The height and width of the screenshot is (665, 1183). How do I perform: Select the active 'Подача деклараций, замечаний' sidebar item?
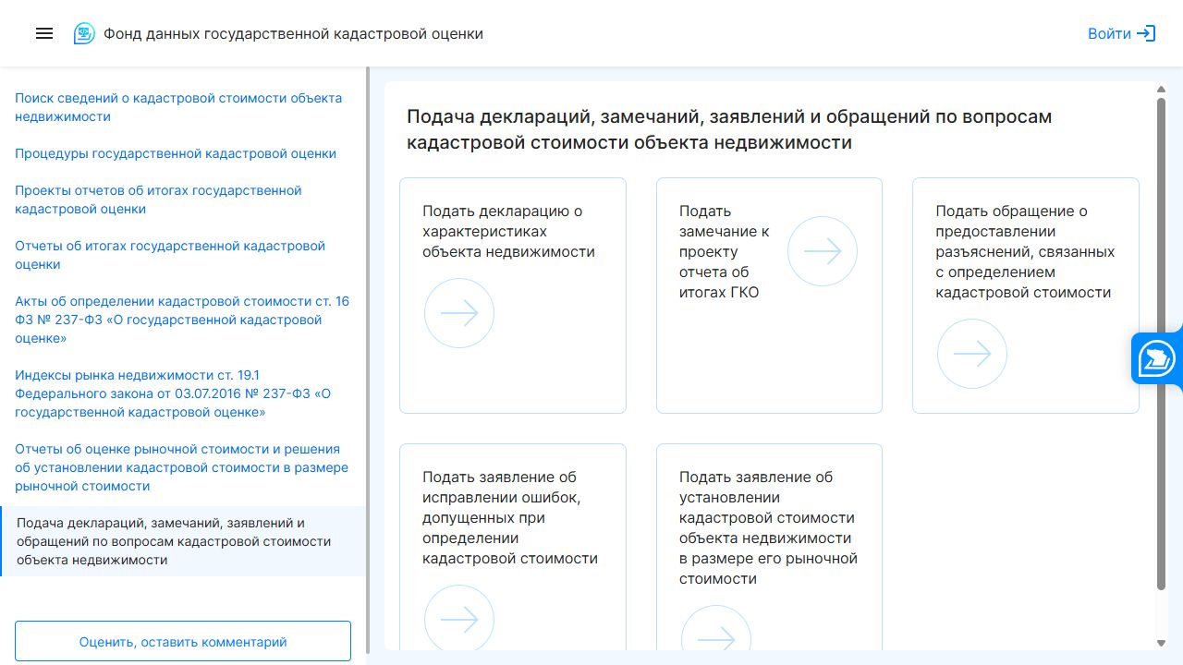(183, 541)
